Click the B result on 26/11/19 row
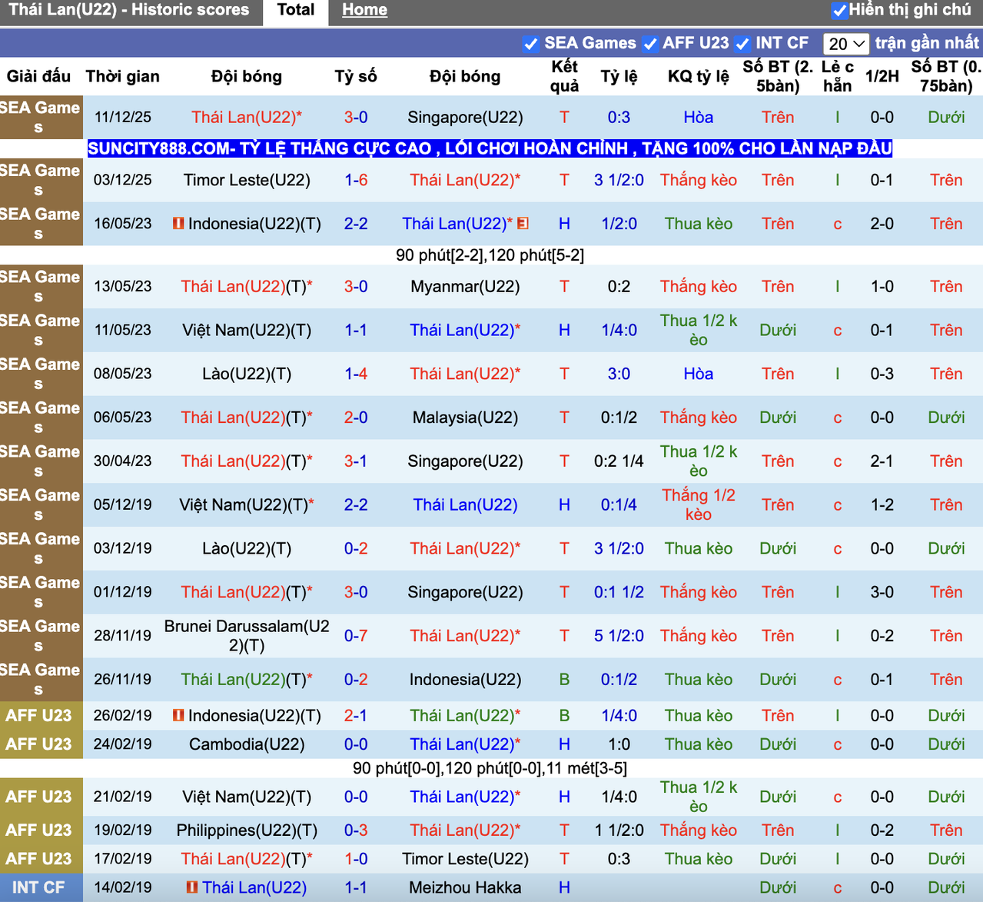The height and width of the screenshot is (902, 983). (565, 680)
